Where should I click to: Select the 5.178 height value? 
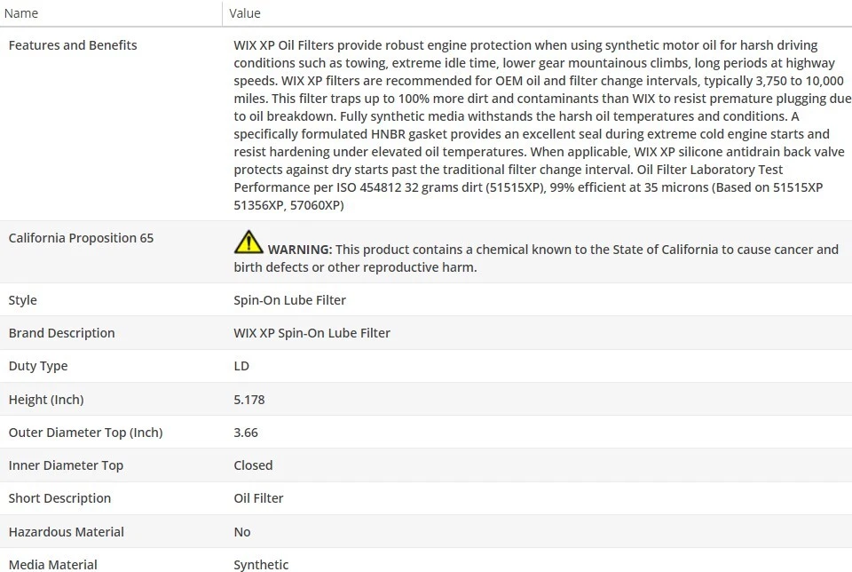click(249, 400)
